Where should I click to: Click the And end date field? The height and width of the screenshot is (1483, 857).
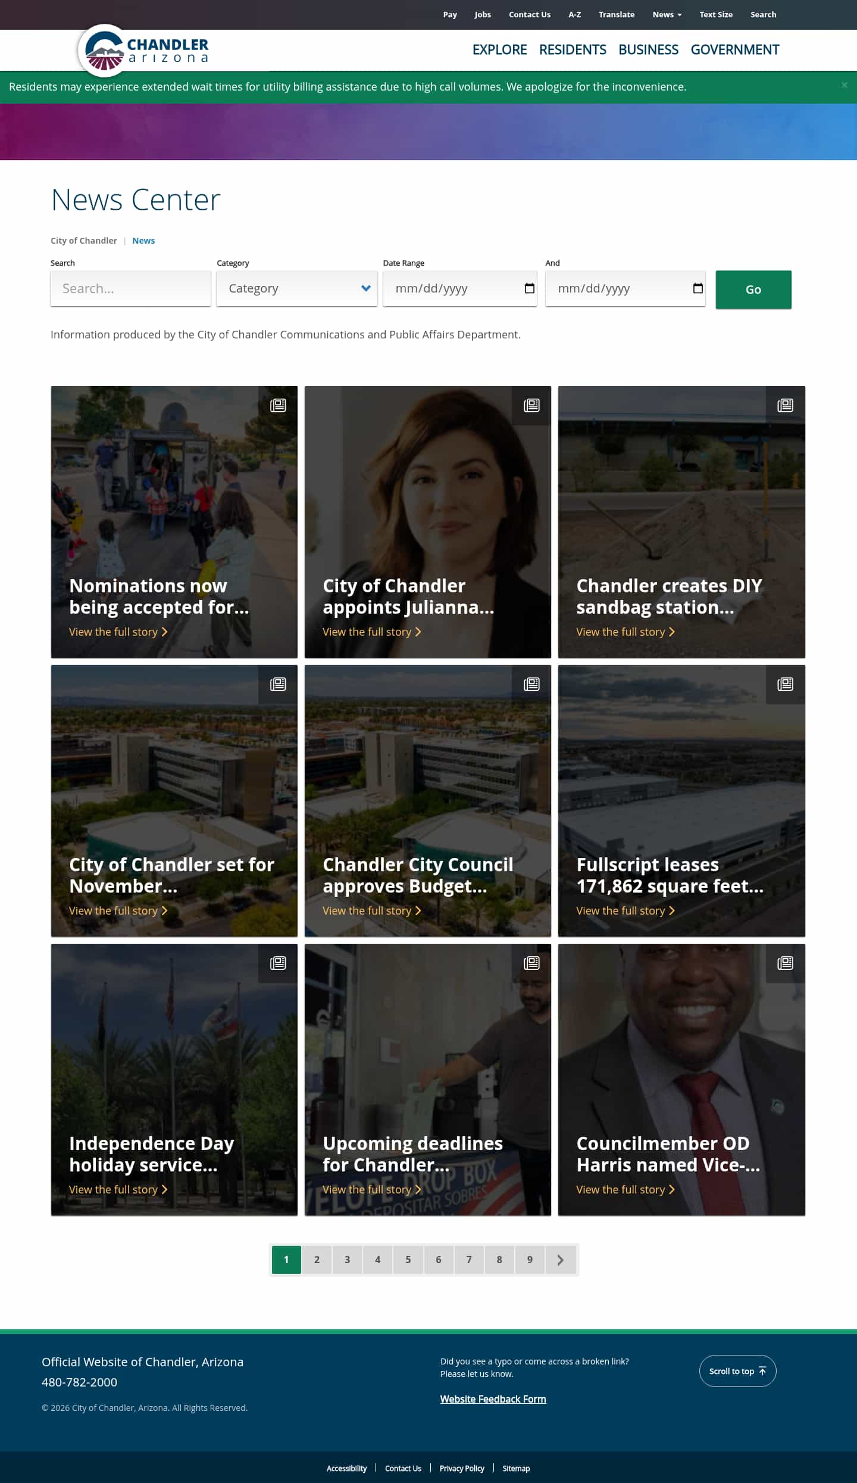(x=625, y=289)
